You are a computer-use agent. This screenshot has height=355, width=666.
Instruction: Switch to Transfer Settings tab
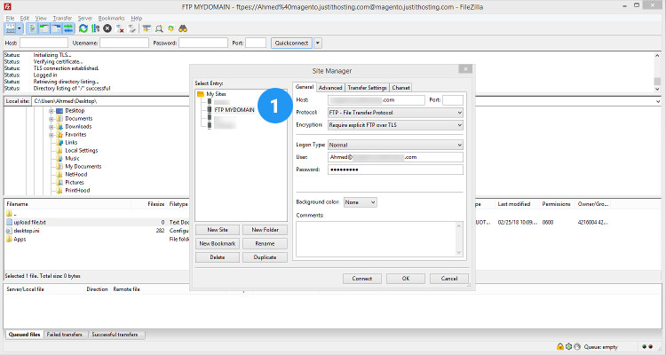[367, 88]
